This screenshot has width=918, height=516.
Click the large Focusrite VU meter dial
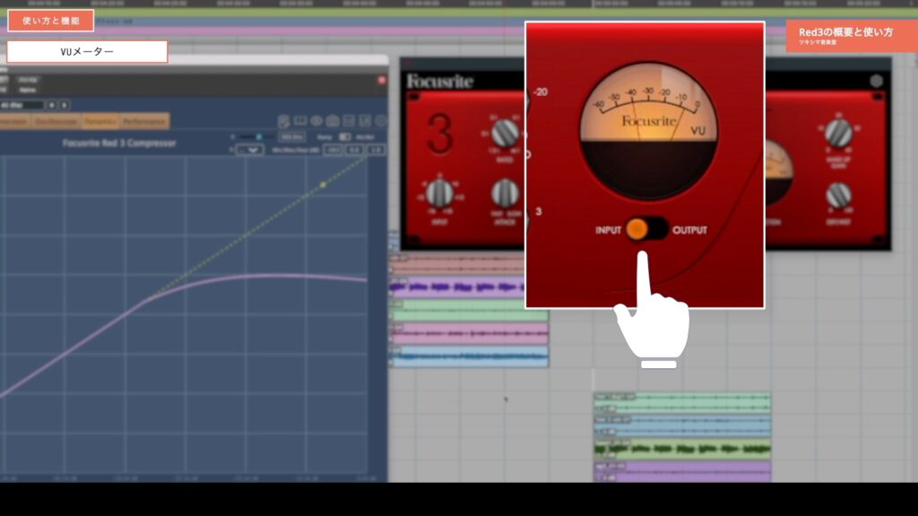pyautogui.click(x=648, y=131)
